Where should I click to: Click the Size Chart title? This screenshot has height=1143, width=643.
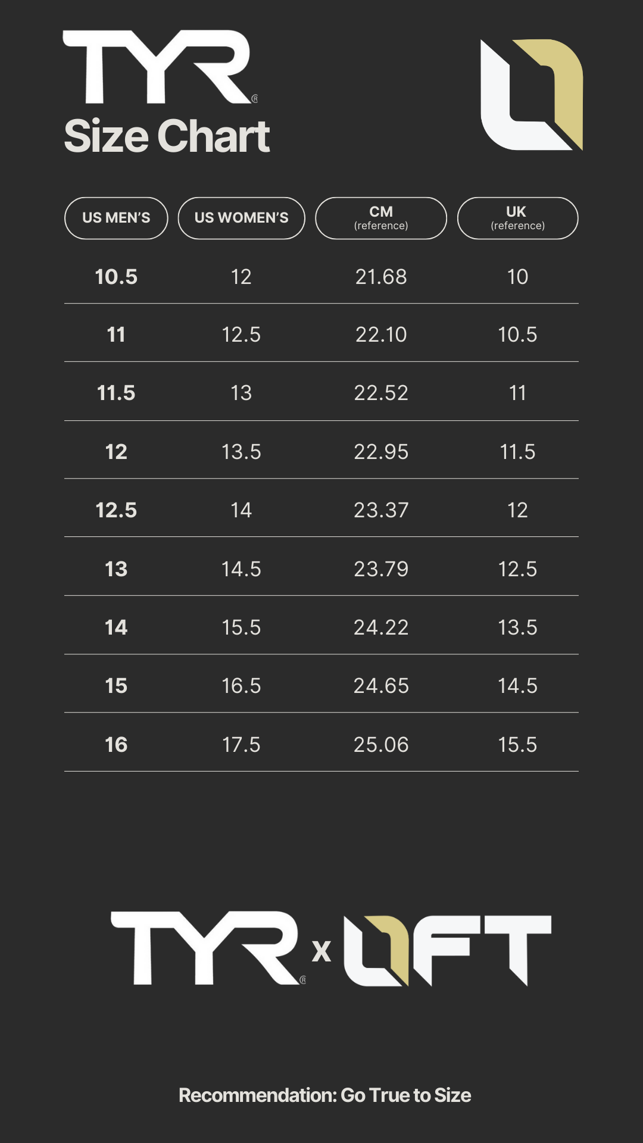pyautogui.click(x=167, y=136)
